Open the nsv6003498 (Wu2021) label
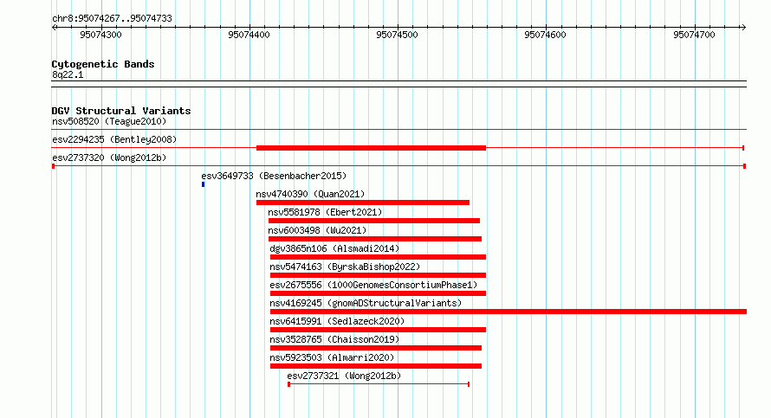 coord(317,230)
